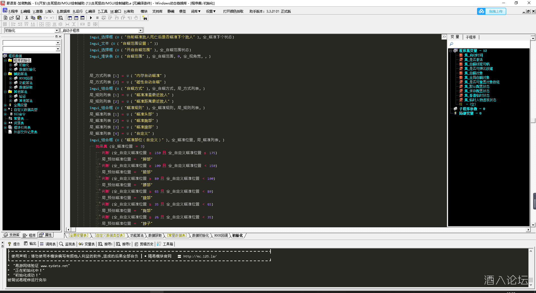Image resolution: width=536 pixels, height=293 pixels.
Task: Collapse the 程序初始化 tree folder
Action: coord(5,60)
